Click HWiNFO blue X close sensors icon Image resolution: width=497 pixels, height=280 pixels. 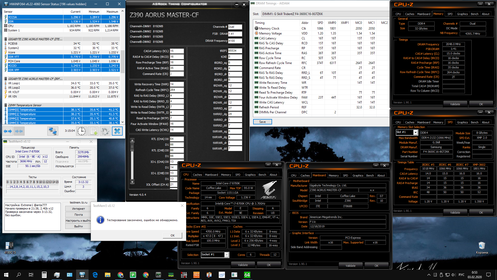pos(117,131)
